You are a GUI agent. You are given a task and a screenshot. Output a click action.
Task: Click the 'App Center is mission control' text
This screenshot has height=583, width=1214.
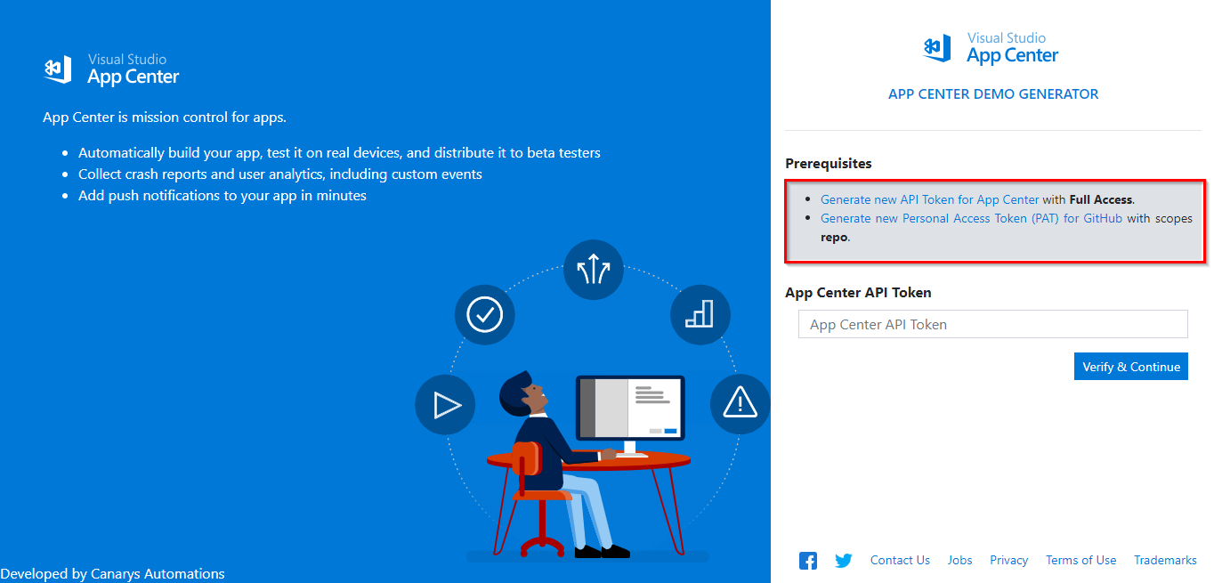[165, 117]
